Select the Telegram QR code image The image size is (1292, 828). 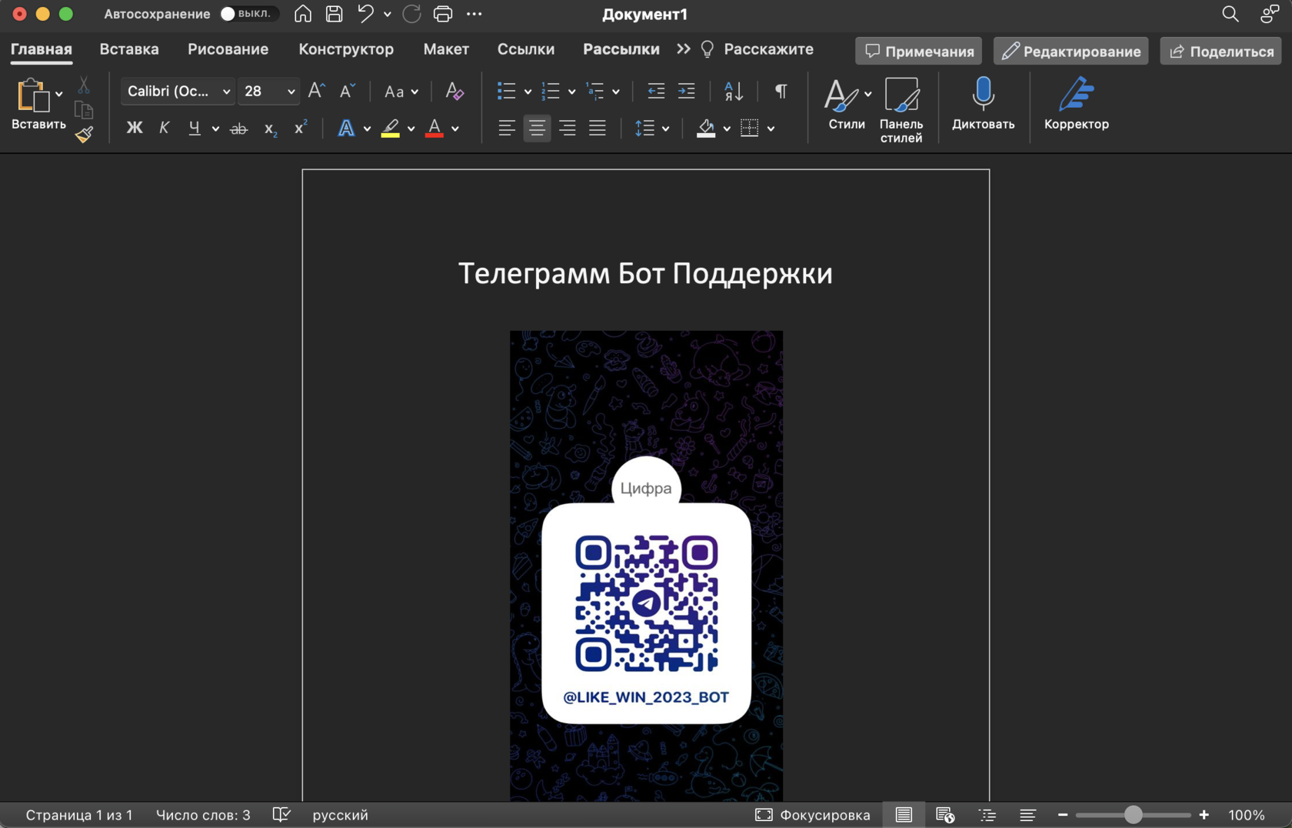point(646,566)
